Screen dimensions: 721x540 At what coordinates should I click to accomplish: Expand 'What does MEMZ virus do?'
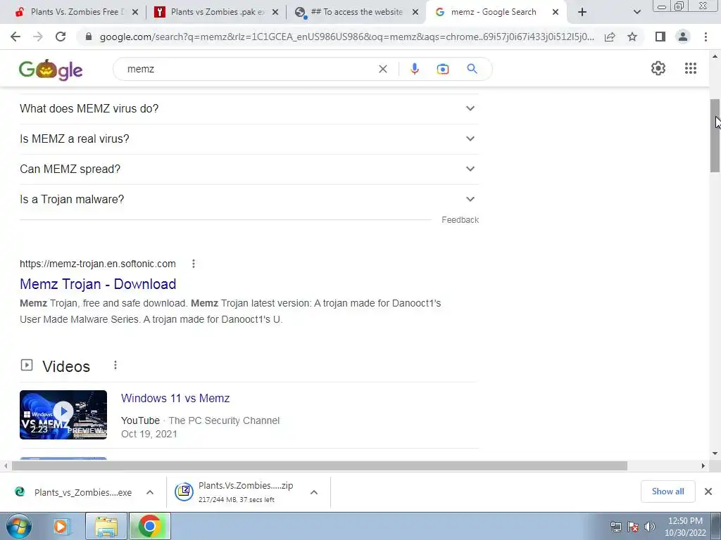coord(249,109)
